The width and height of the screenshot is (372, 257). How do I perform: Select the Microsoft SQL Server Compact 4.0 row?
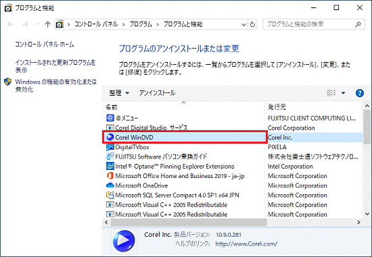(x=177, y=195)
